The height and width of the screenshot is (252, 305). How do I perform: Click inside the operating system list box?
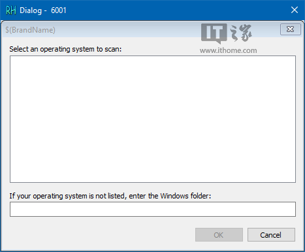coord(153,119)
